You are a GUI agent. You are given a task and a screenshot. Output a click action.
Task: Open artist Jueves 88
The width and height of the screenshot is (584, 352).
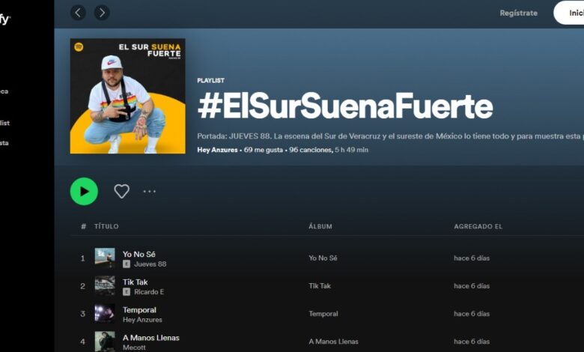click(150, 264)
